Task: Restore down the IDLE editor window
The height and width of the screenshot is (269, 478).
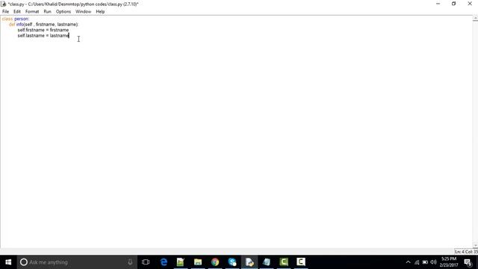Action: pos(453,4)
